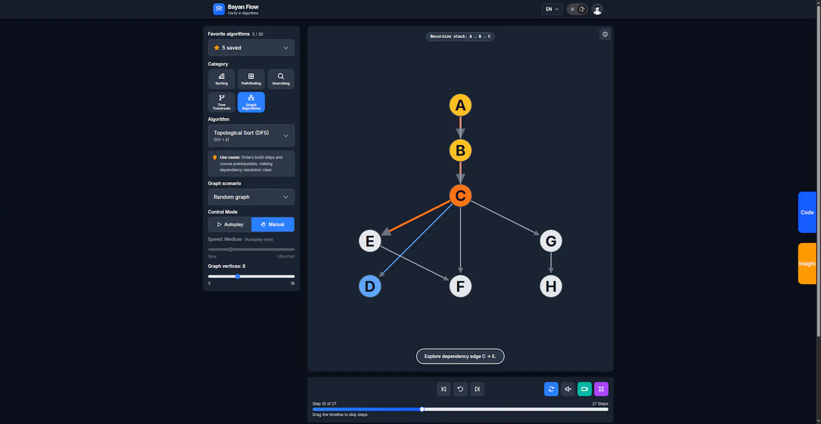Click the Use cases description text
This screenshot has height=424, width=821.
pos(251,164)
